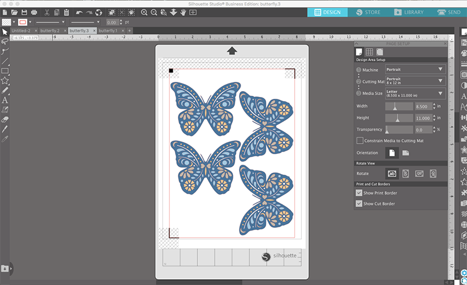Click the Print icon in top toolbar
The width and height of the screenshot is (467, 285).
[x=34, y=12]
